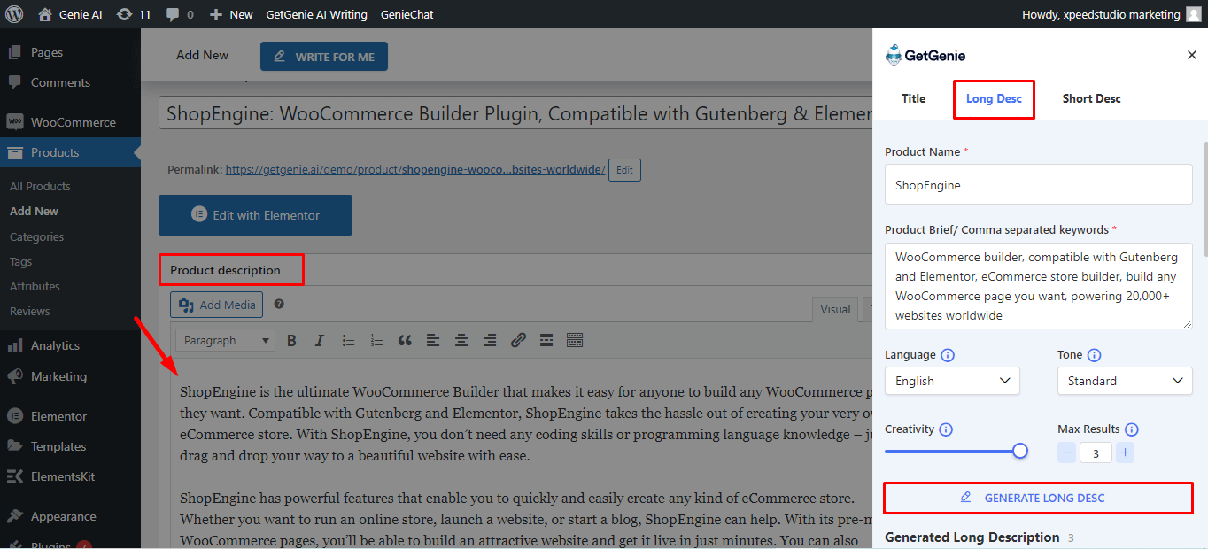Click the help question mark beside Add Media
Image resolution: width=1208 pixels, height=549 pixels.
coord(279,304)
